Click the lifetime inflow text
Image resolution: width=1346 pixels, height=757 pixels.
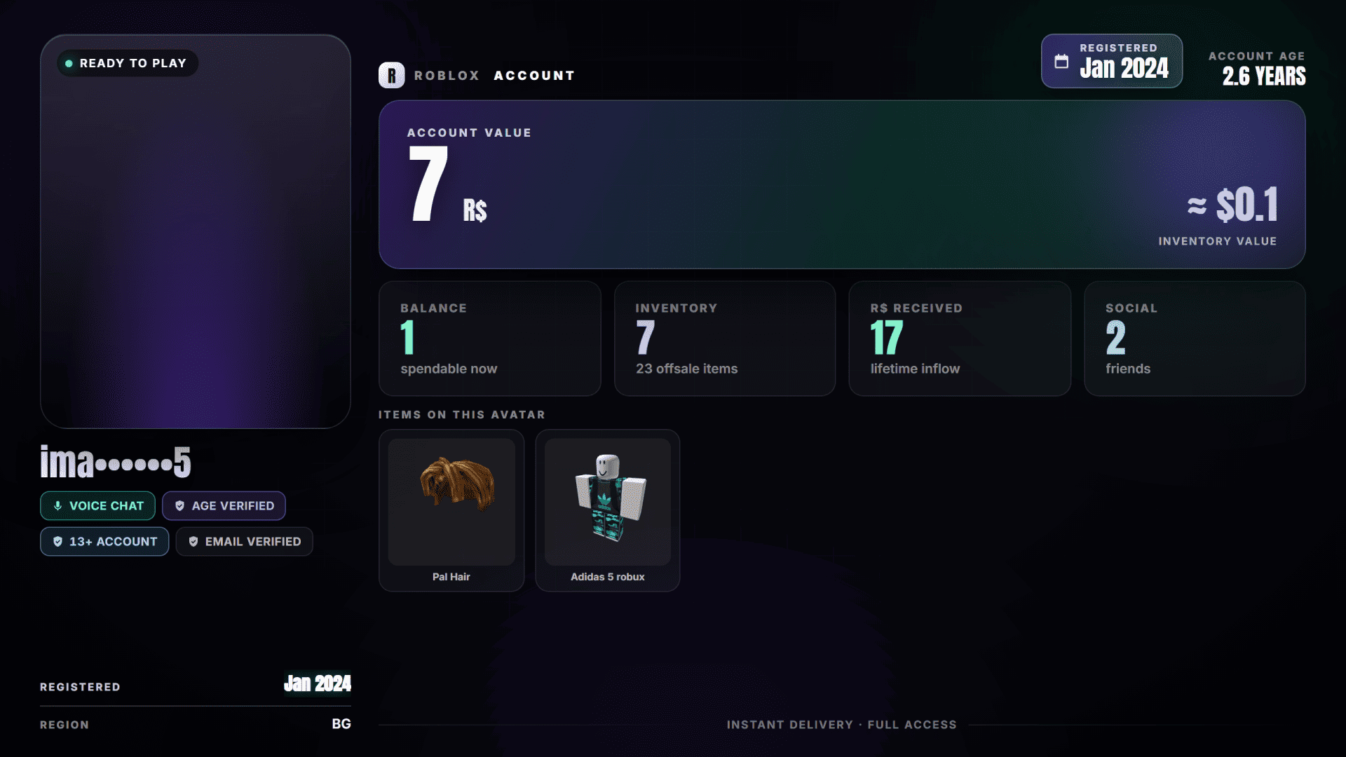pyautogui.click(x=915, y=369)
